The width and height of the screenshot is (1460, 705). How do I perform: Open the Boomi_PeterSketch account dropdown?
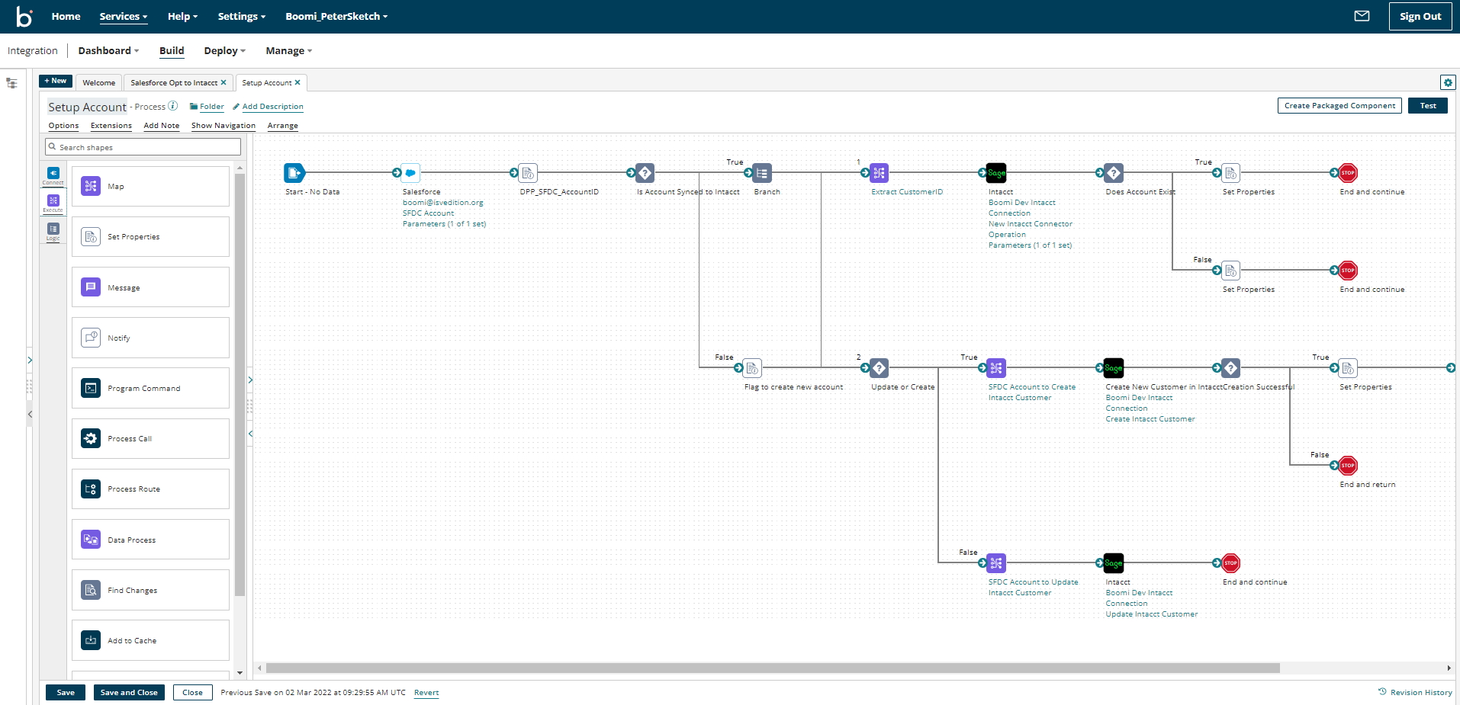tap(336, 16)
